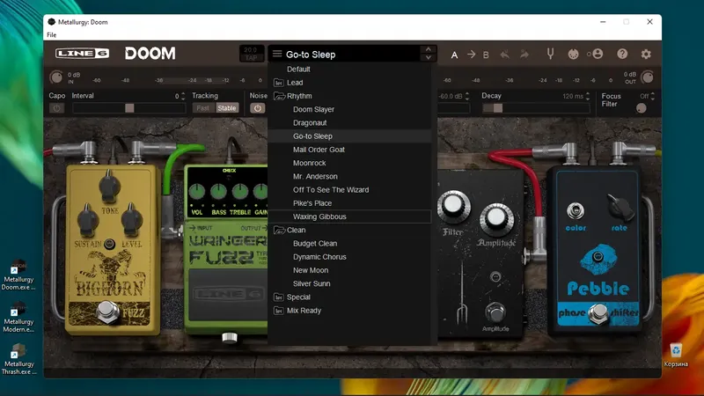Screen dimensions: 704x396
Task: Select the Moonrock preset
Action: click(350, 164)
